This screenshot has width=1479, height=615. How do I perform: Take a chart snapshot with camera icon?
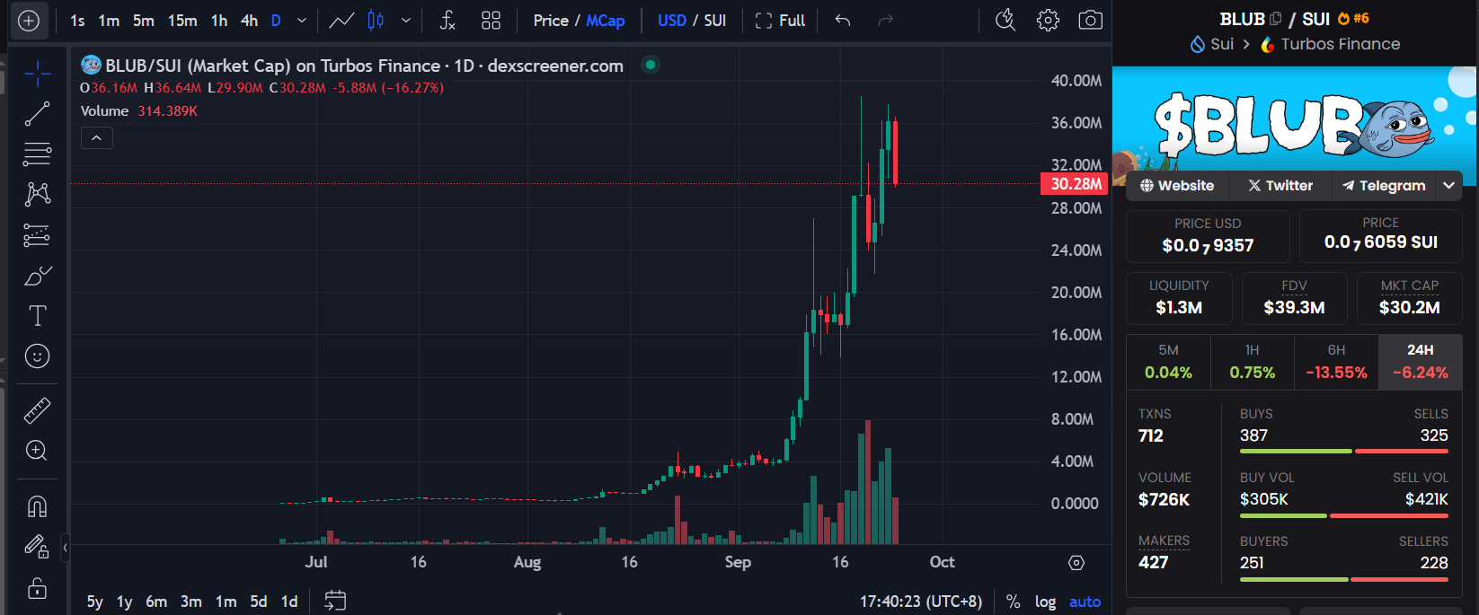pyautogui.click(x=1090, y=21)
